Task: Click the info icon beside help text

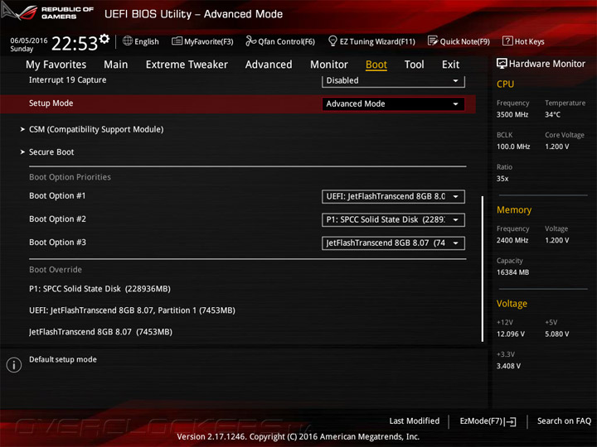Action: click(x=14, y=365)
